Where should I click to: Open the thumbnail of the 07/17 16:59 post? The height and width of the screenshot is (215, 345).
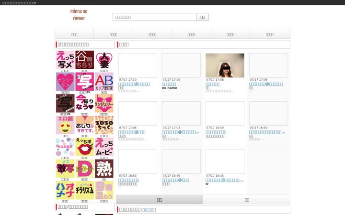(225, 113)
